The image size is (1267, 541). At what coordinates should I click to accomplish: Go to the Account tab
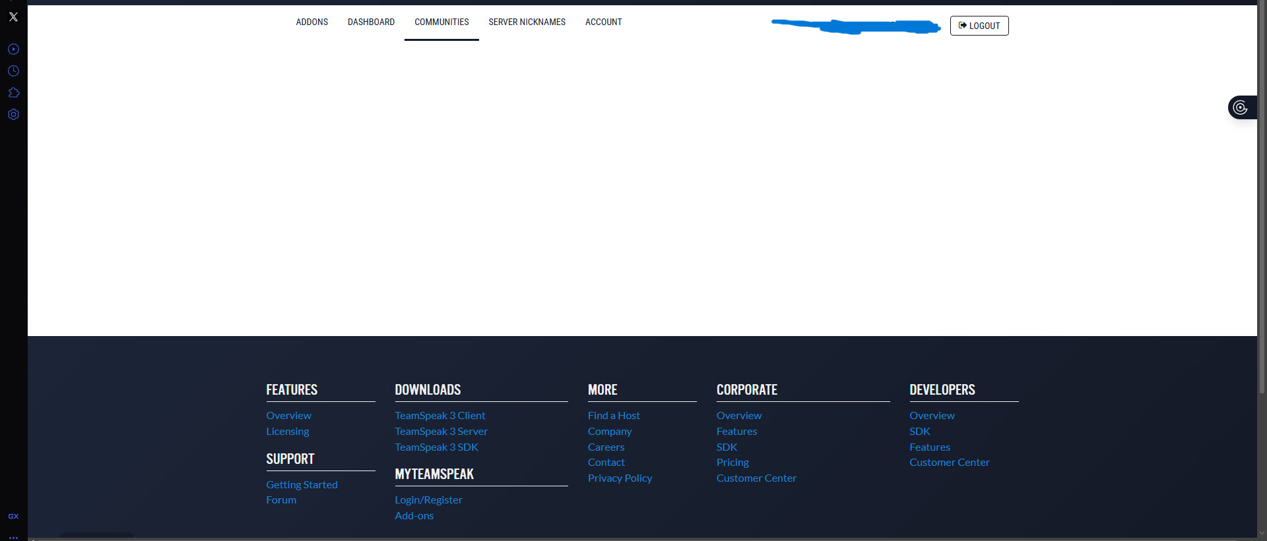coord(603,22)
